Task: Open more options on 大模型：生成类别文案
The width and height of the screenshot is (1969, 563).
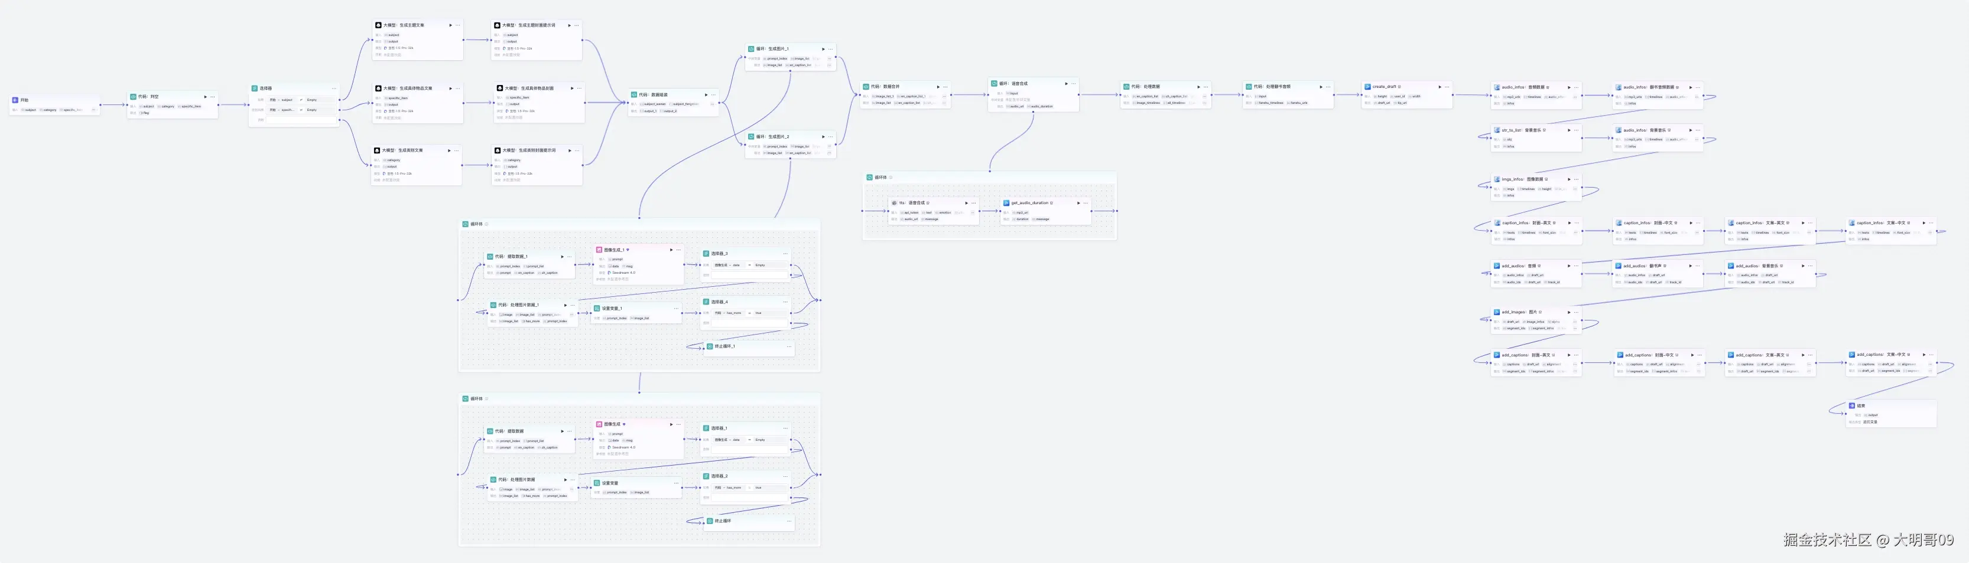Action: click(456, 150)
